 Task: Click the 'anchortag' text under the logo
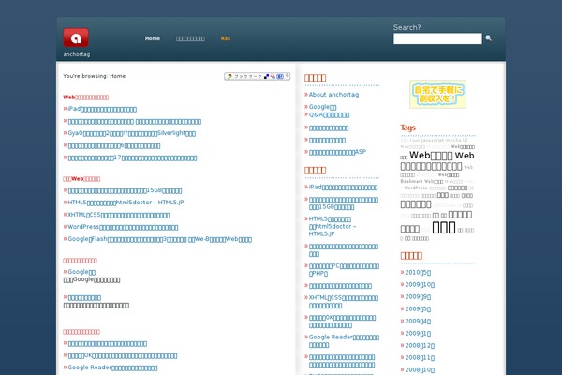77,54
